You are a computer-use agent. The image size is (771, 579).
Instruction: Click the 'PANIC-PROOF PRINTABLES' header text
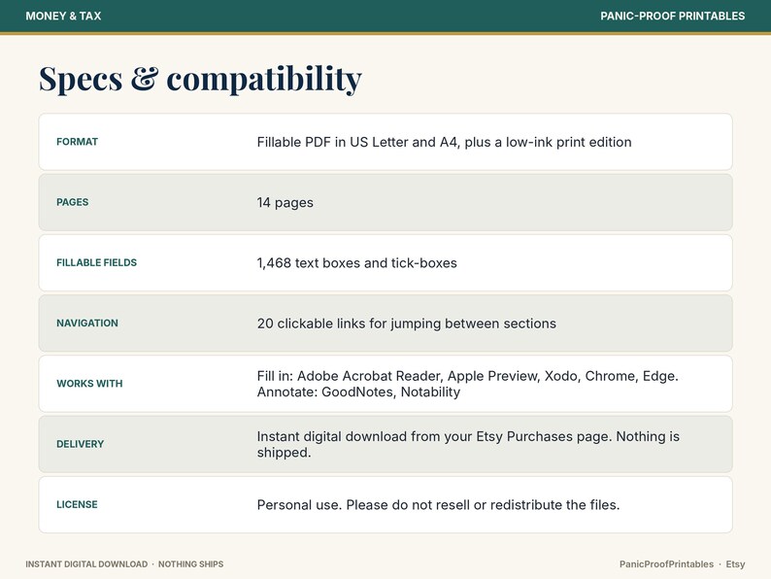672,17
